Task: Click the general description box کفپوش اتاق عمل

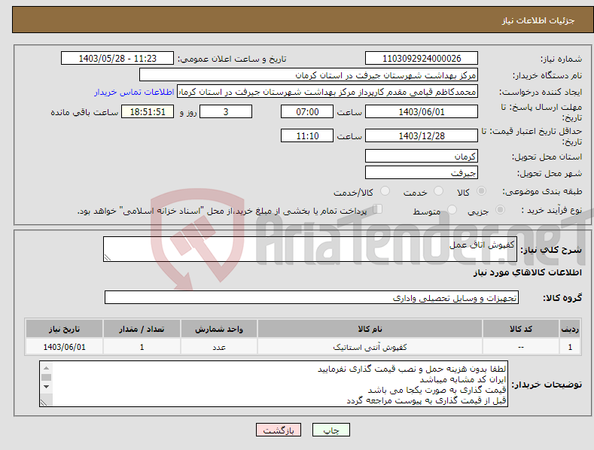Action: coord(310,249)
